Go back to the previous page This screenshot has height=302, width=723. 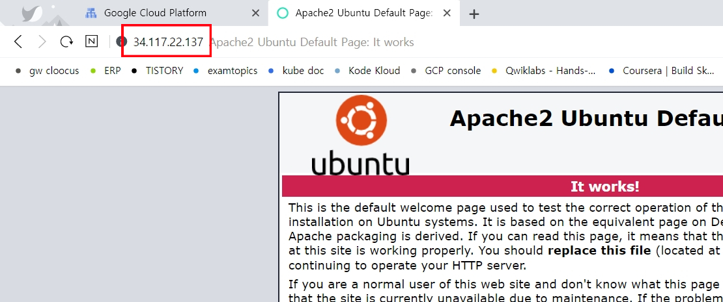[x=18, y=42]
